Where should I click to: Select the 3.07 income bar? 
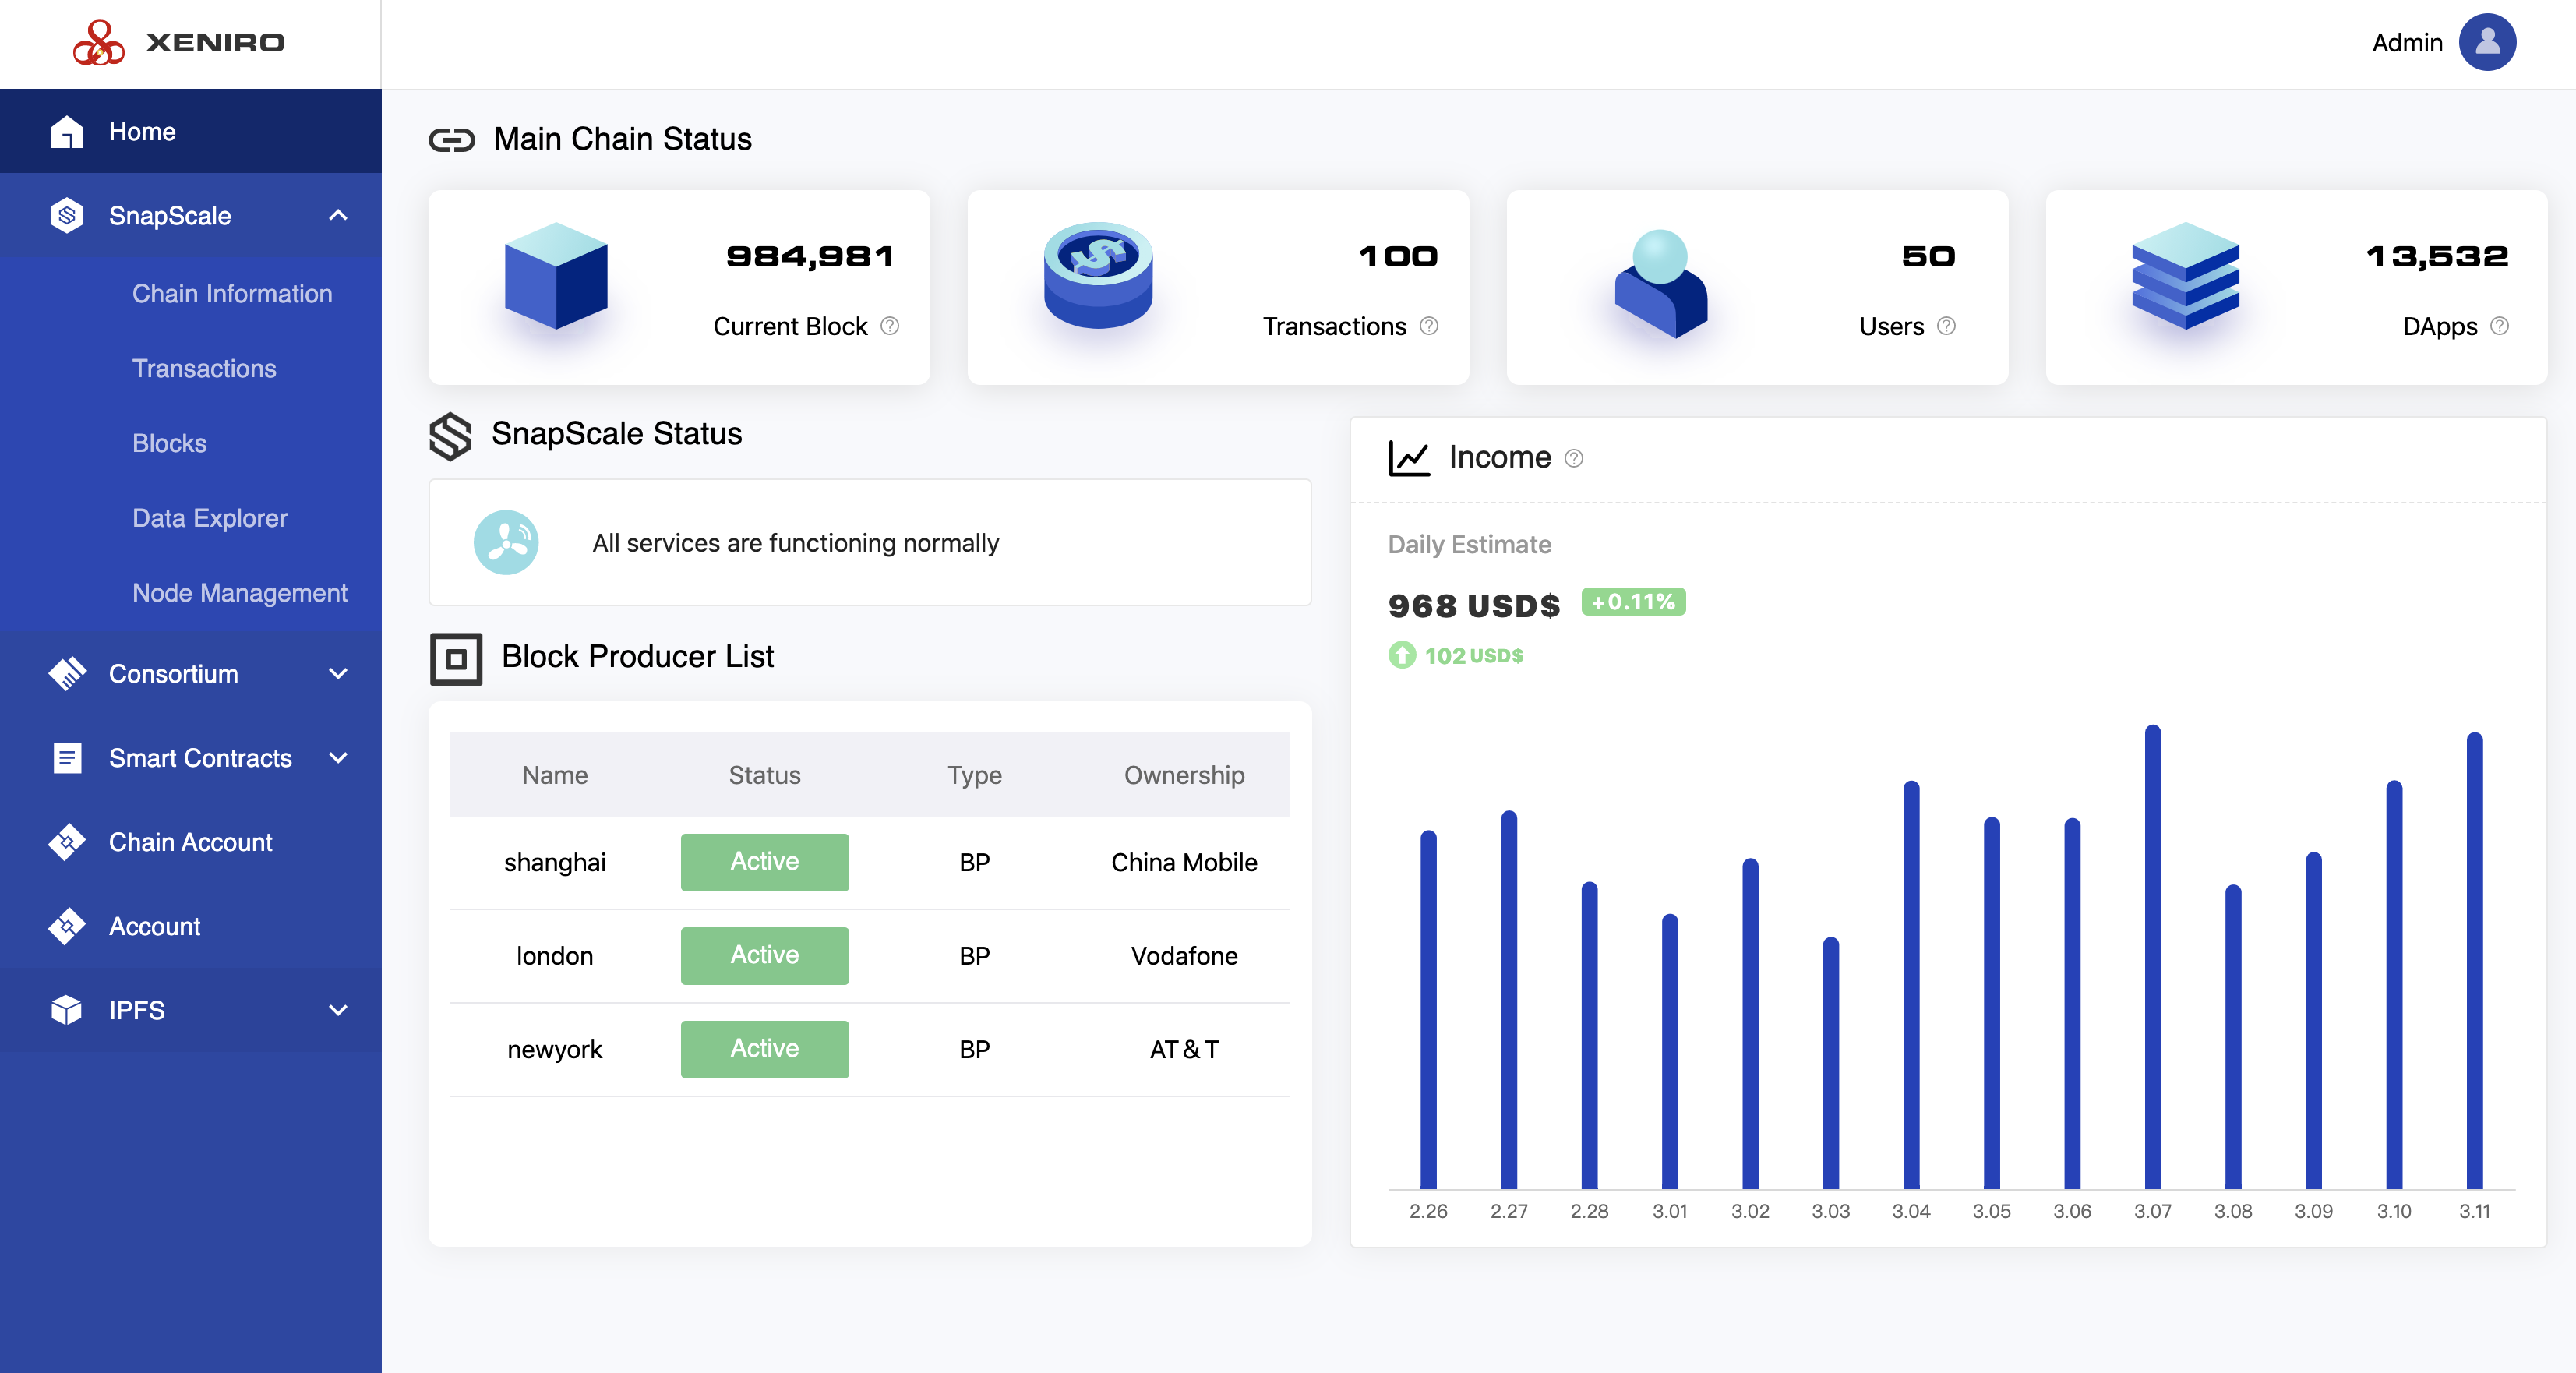pyautogui.click(x=2152, y=957)
